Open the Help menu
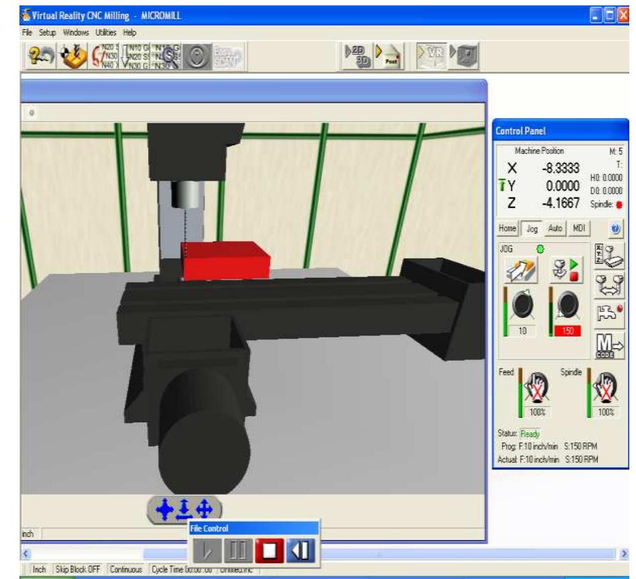636x579 pixels. tap(130, 32)
